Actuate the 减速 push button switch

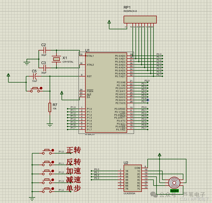[47, 181]
